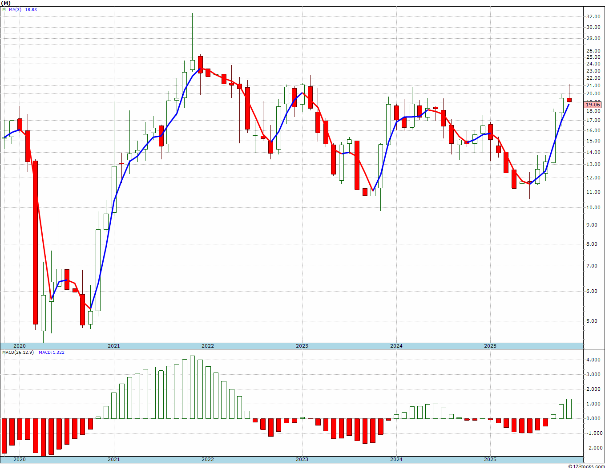The width and height of the screenshot is (605, 470).
Task: Click the 14.00 price axis label
Action: point(593,152)
